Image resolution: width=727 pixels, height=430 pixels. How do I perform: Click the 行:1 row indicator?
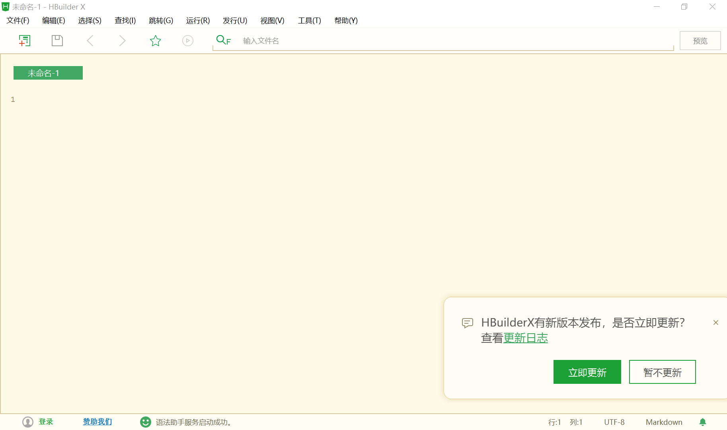click(x=555, y=422)
